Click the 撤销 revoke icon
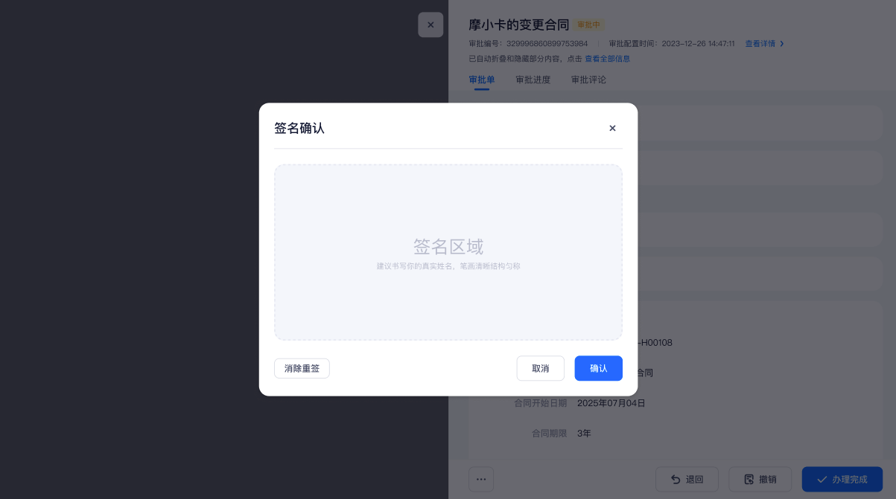 tap(749, 480)
